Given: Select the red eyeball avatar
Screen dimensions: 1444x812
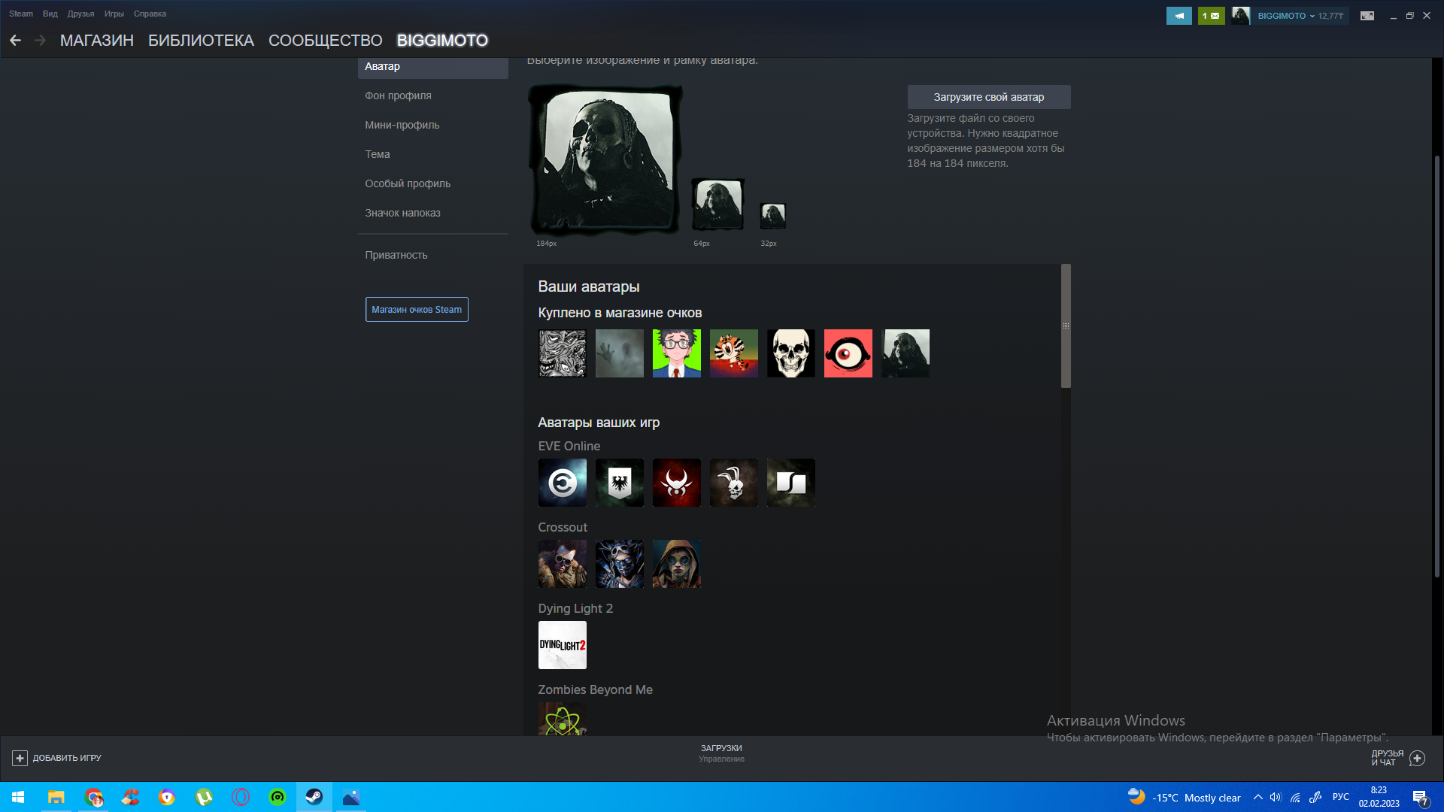Looking at the screenshot, I should (x=848, y=353).
